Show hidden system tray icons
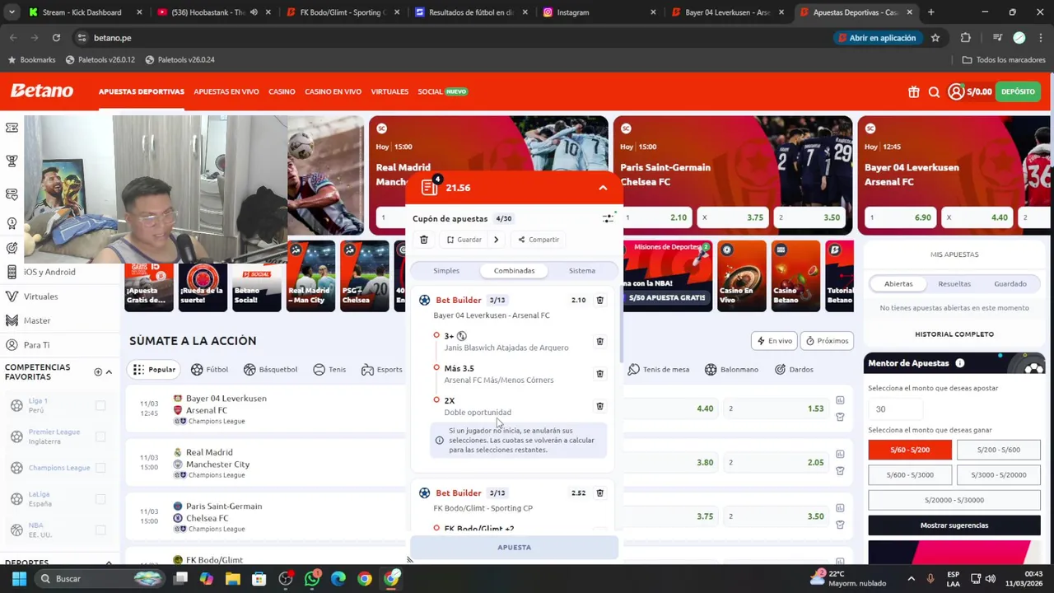 [911, 579]
